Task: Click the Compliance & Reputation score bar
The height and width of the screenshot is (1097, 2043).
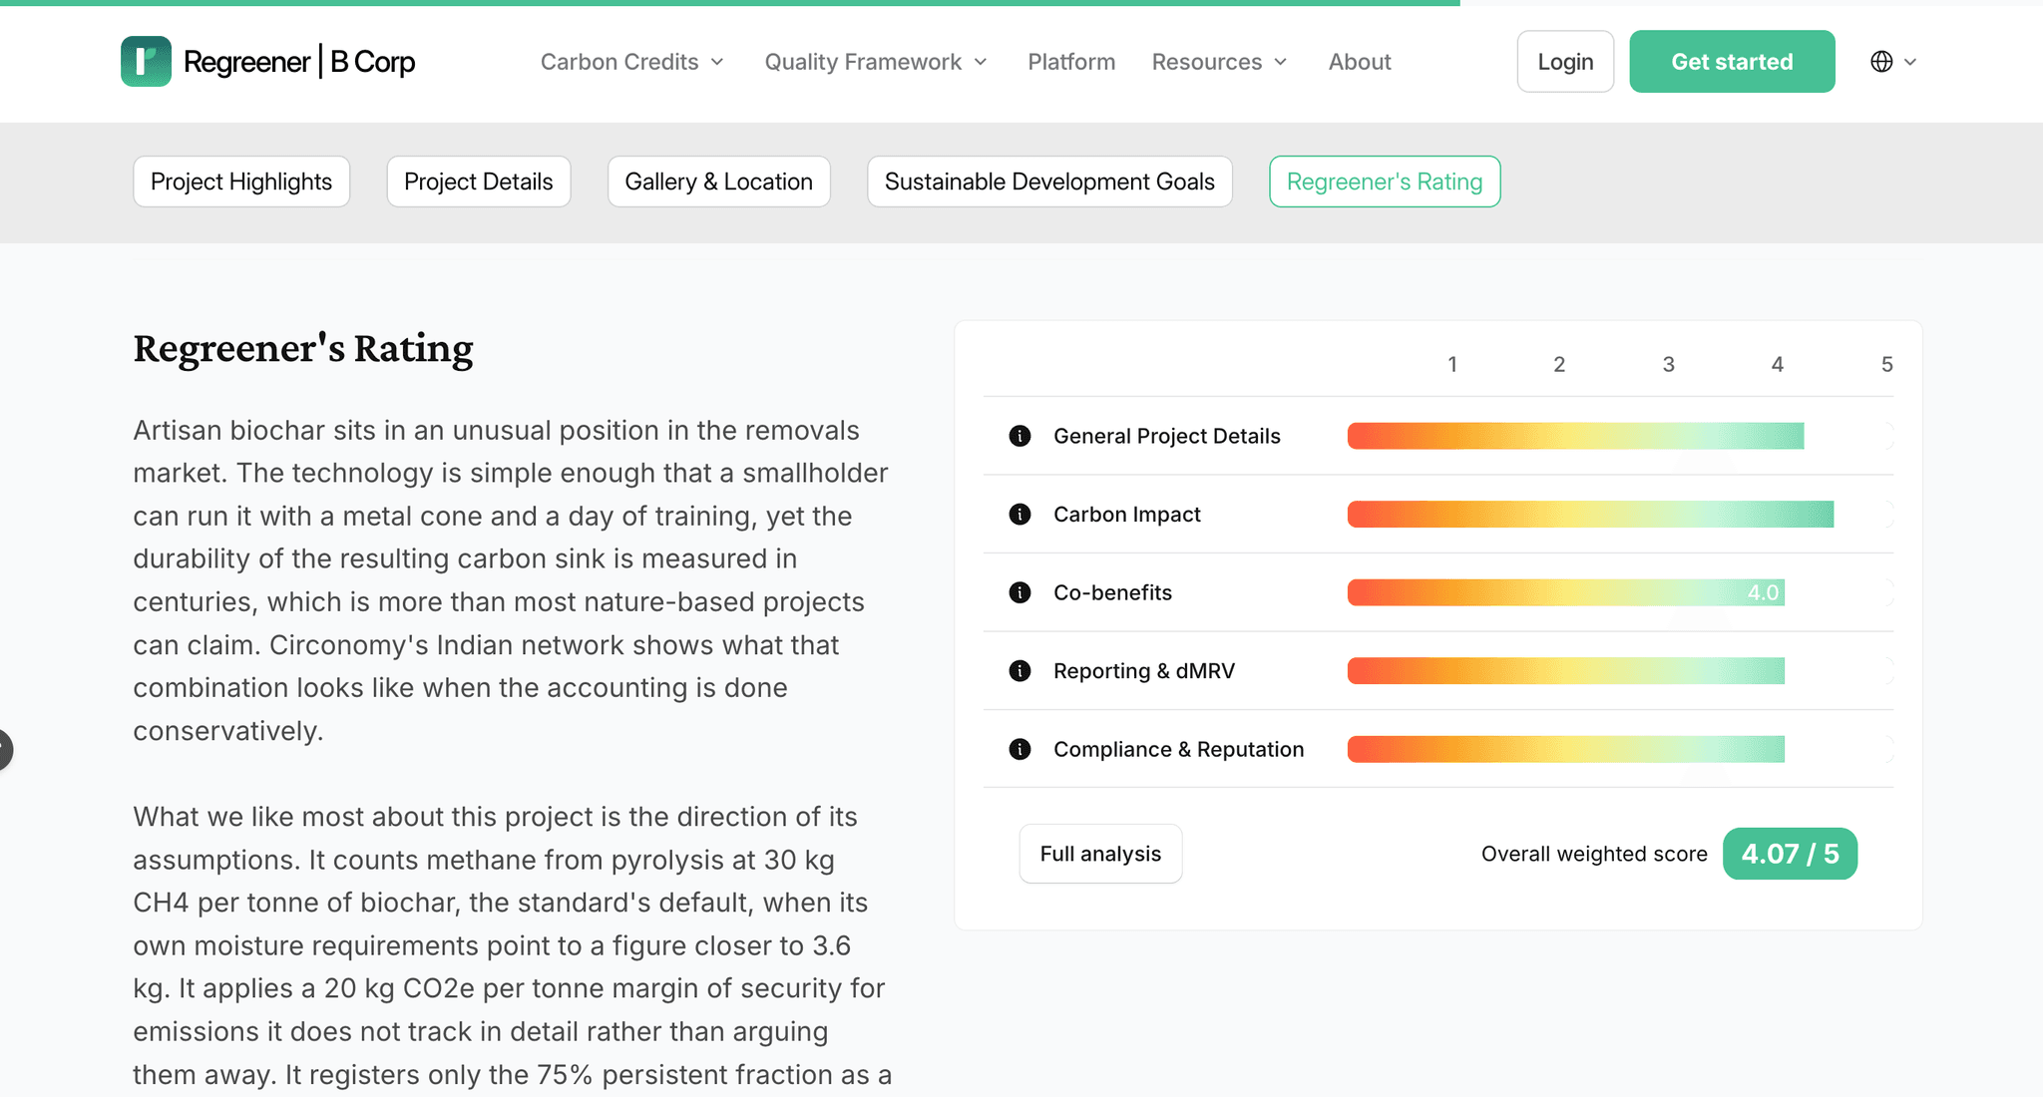Action: point(1566,749)
